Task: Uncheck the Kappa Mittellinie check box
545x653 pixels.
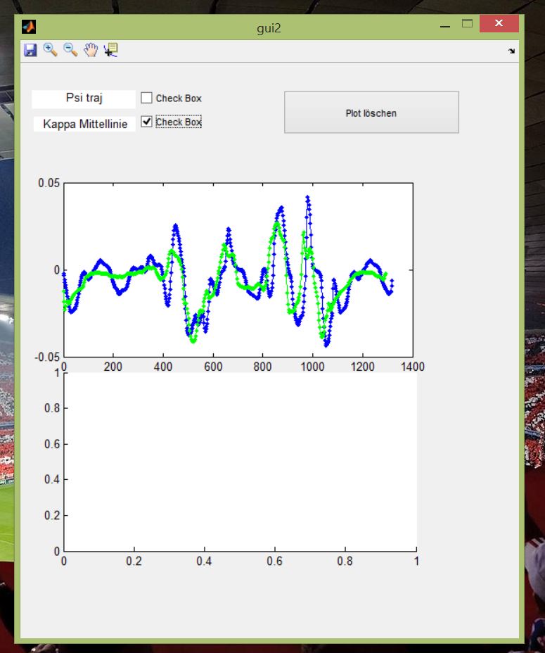Action: [146, 122]
